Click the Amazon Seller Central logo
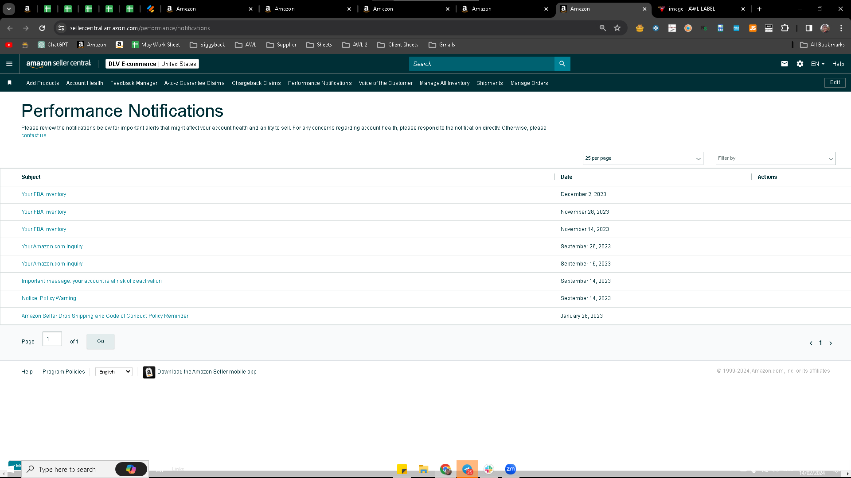The image size is (851, 478). click(59, 64)
